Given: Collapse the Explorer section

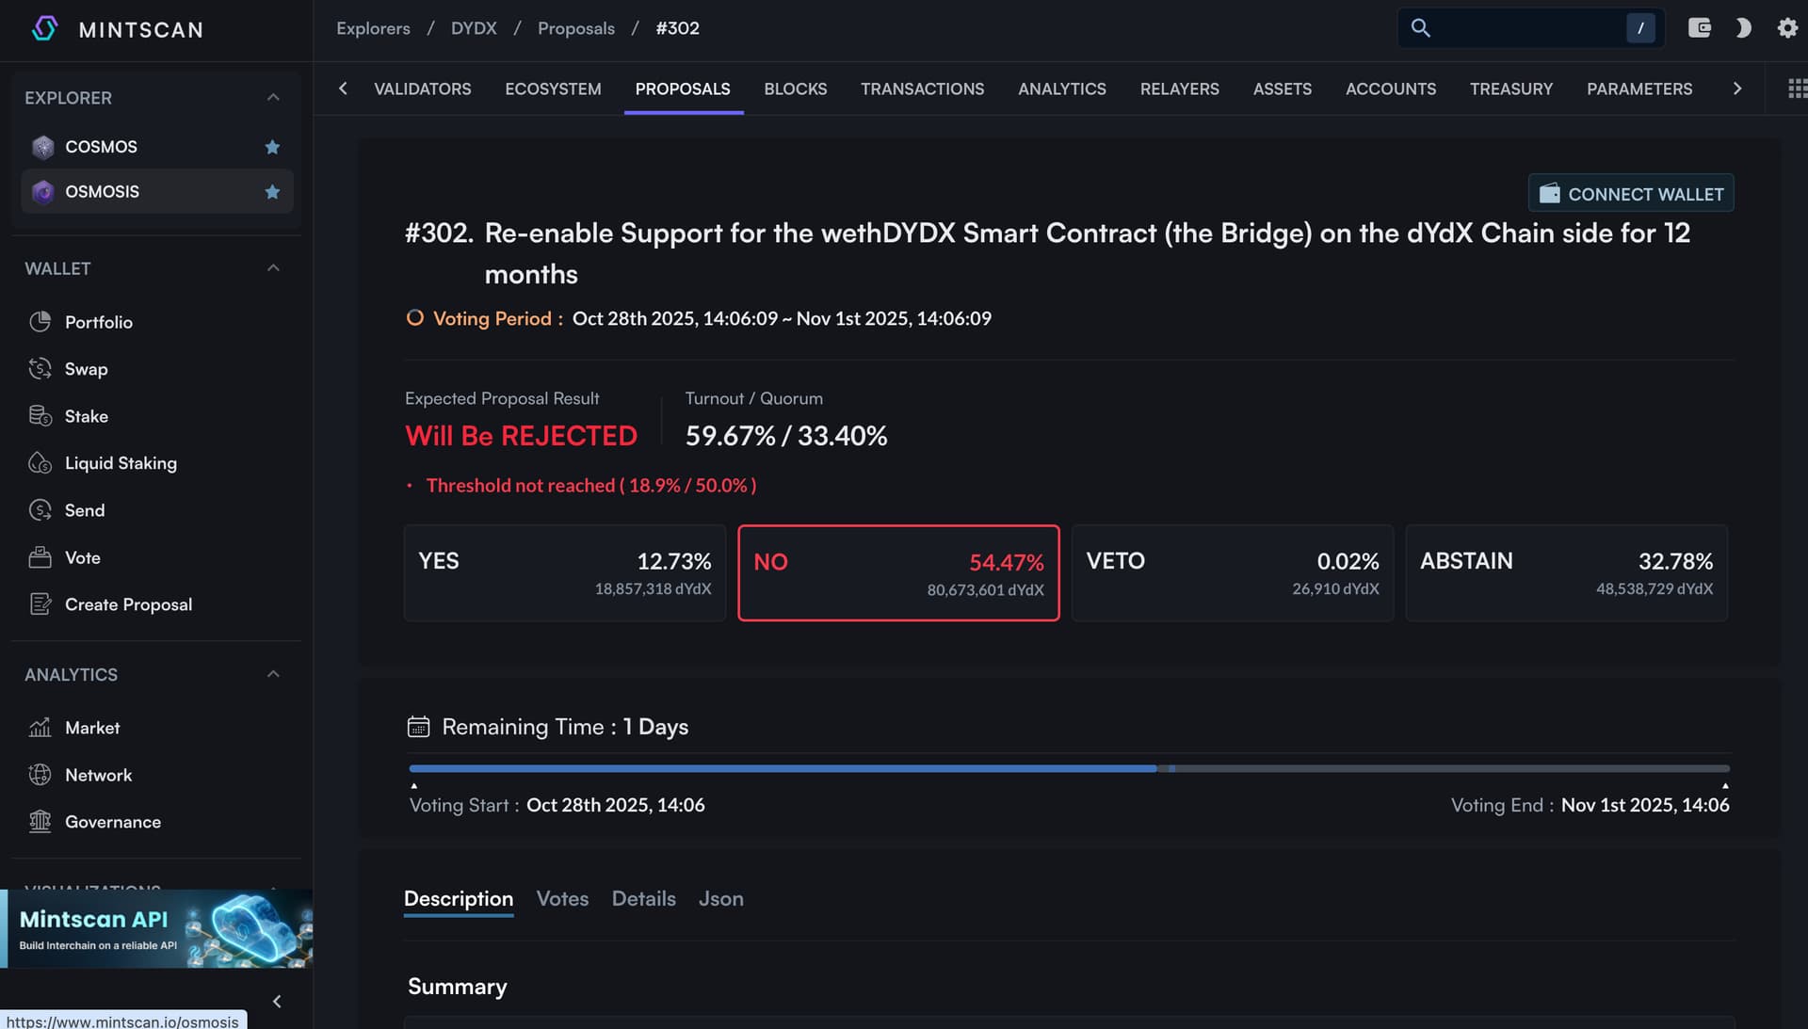Looking at the screenshot, I should (273, 98).
